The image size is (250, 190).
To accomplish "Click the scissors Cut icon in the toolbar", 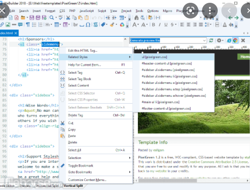I will click(68, 18).
